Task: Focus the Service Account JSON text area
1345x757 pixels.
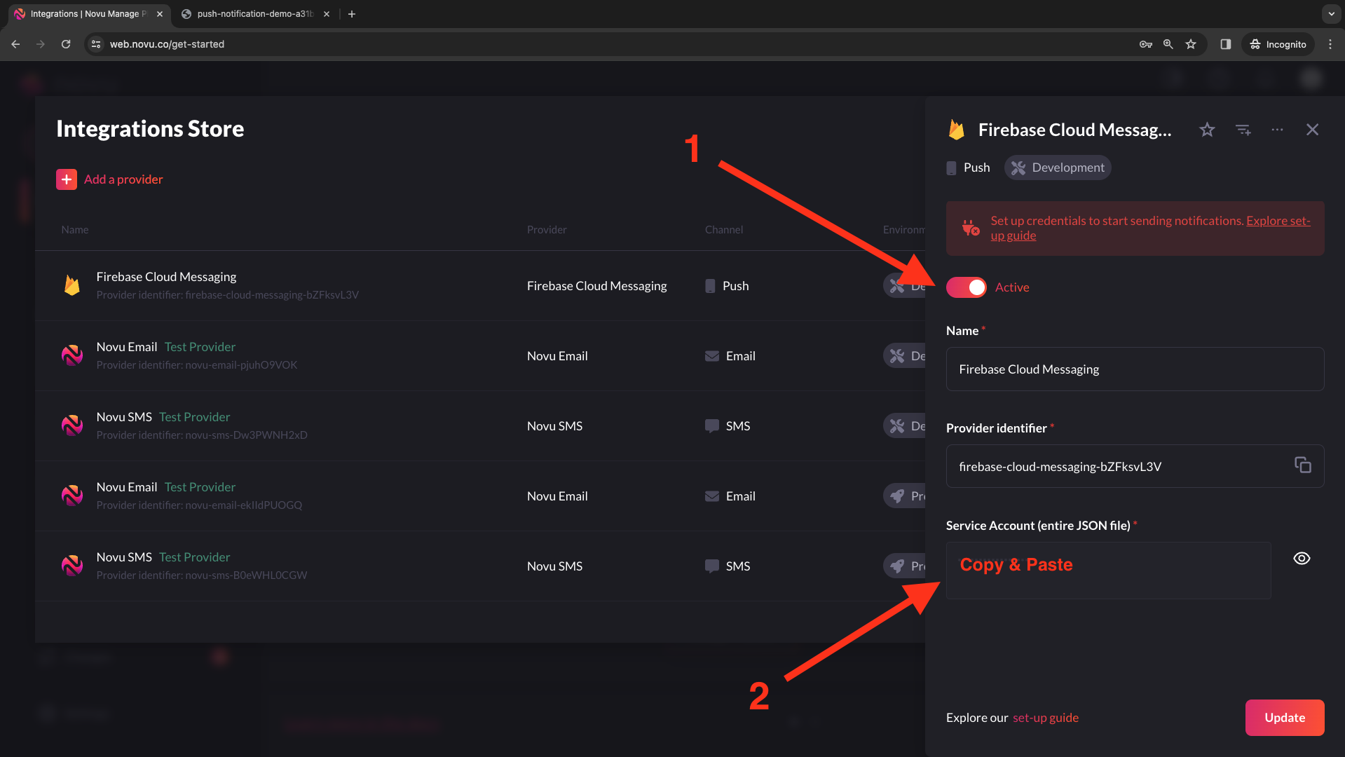Action: [1108, 570]
